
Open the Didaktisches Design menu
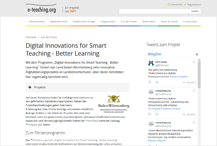point(84,22)
